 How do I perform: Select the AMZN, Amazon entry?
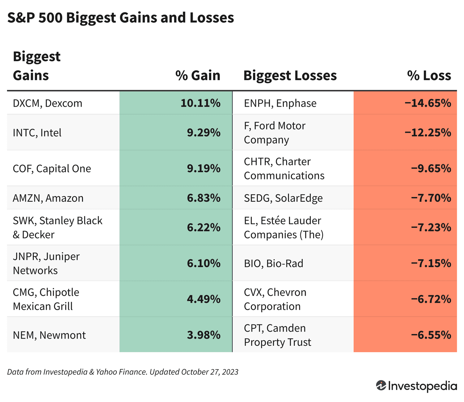pyautogui.click(x=48, y=198)
